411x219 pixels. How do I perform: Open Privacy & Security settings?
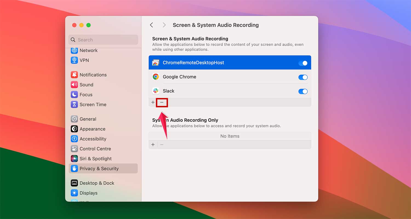[99, 168]
